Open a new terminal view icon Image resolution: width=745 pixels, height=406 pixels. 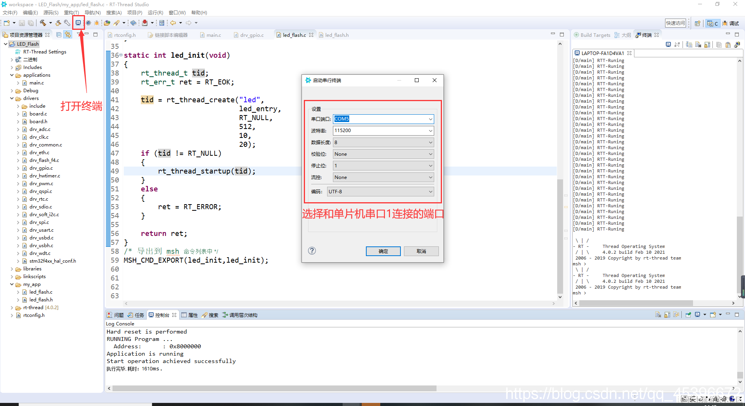point(737,45)
